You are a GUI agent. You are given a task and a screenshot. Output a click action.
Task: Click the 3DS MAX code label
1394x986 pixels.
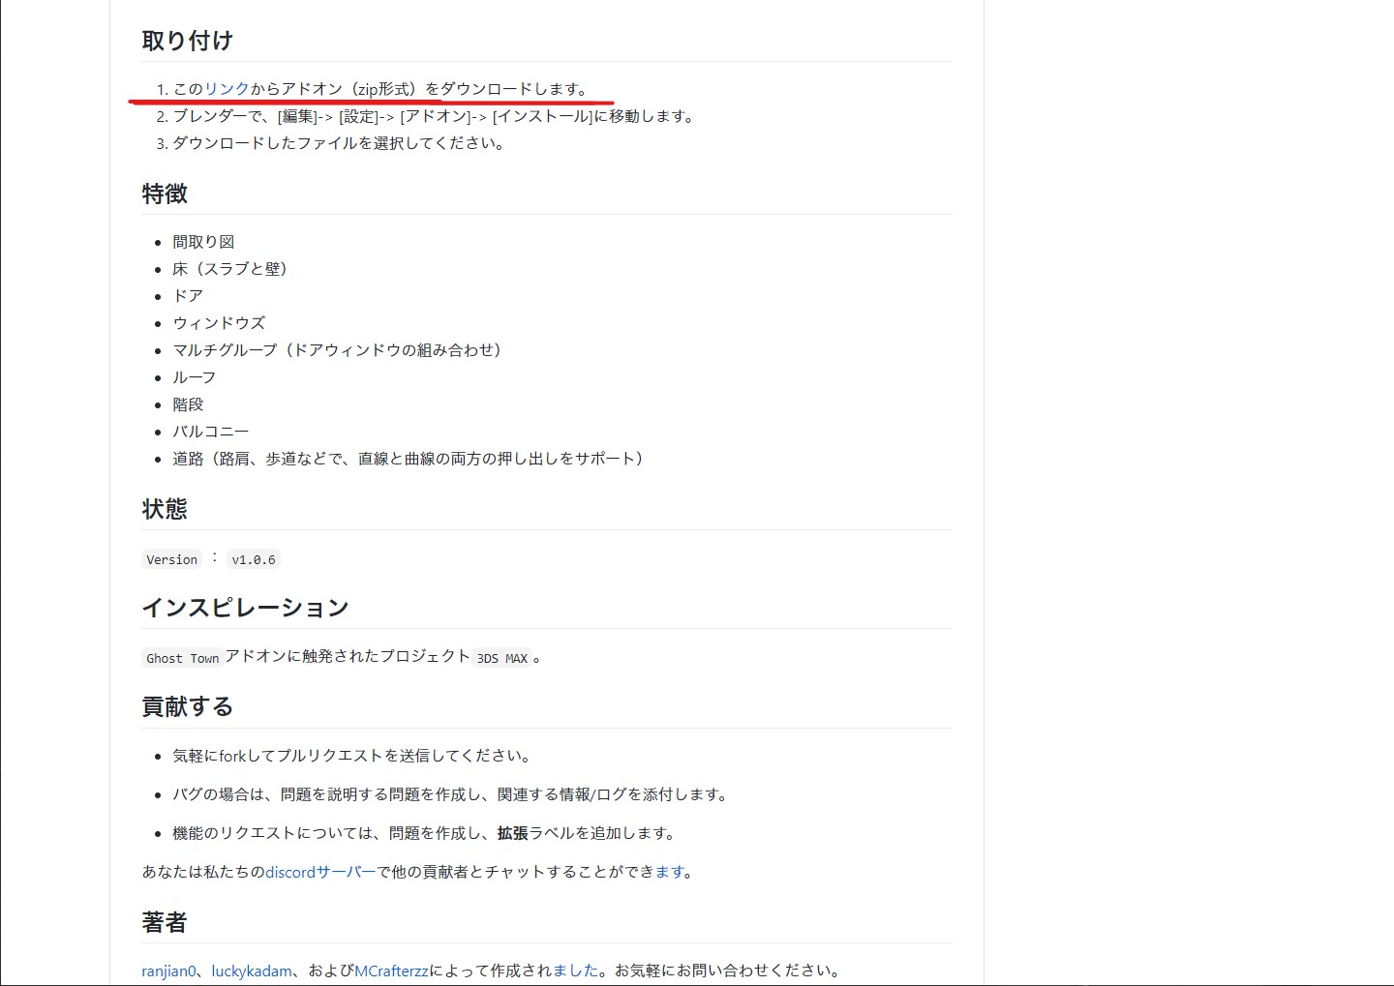click(x=502, y=658)
